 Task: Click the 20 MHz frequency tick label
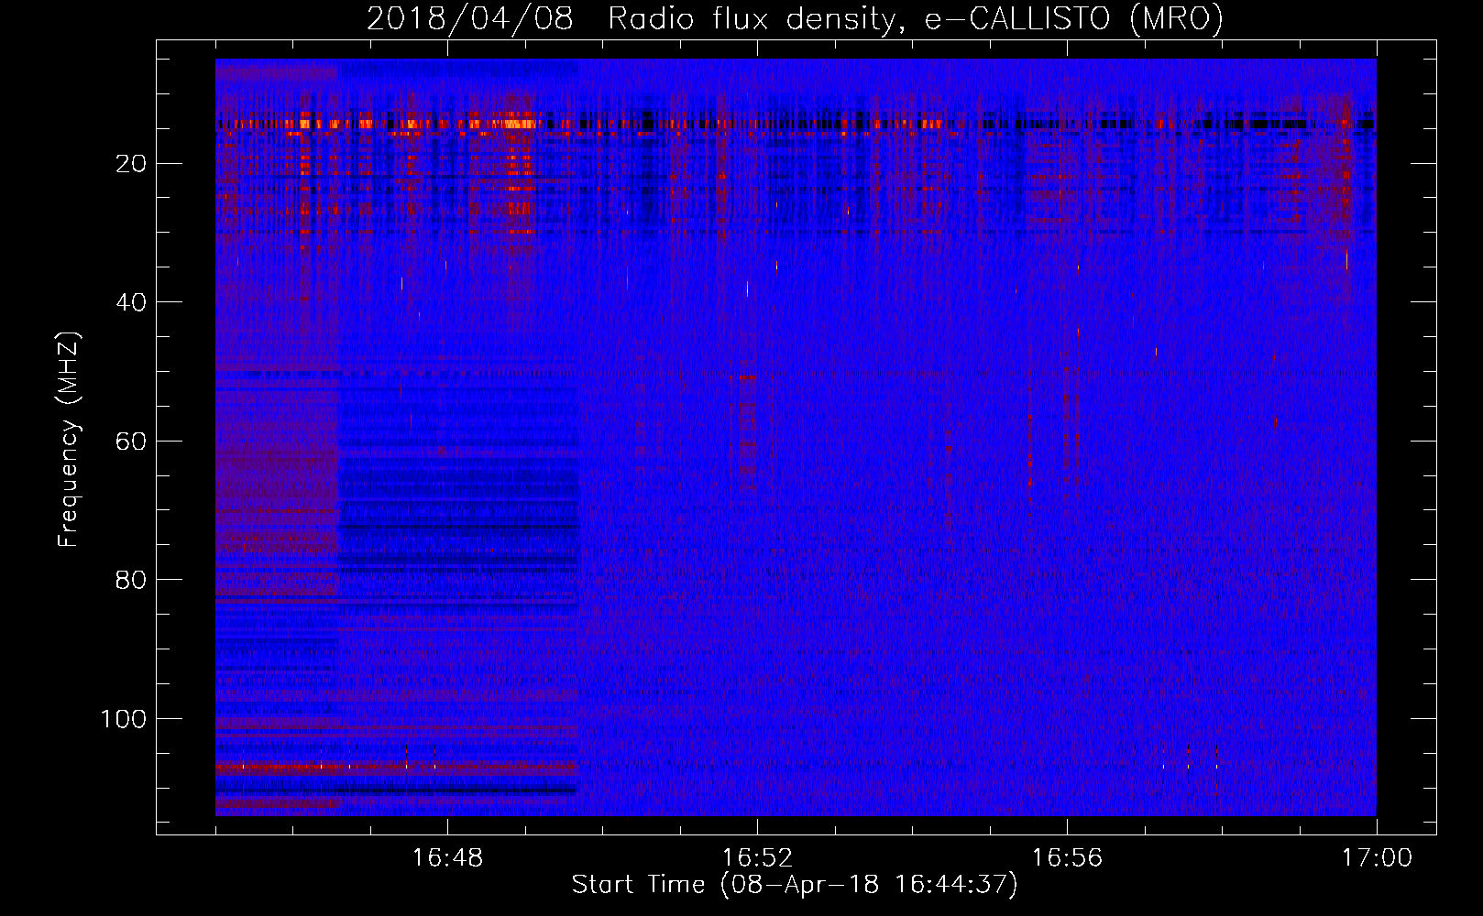click(131, 164)
